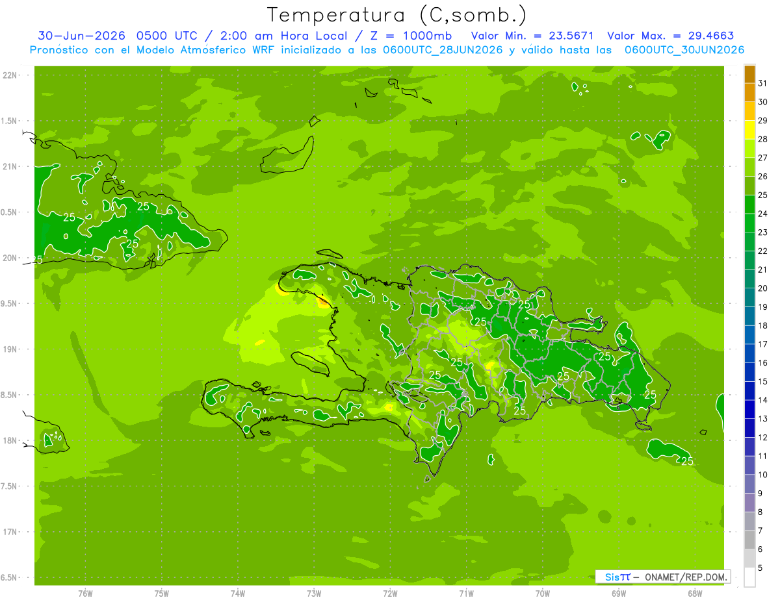780x602 pixels.
Task: Click the "18N" latitude axis label
Action: click(x=10, y=440)
